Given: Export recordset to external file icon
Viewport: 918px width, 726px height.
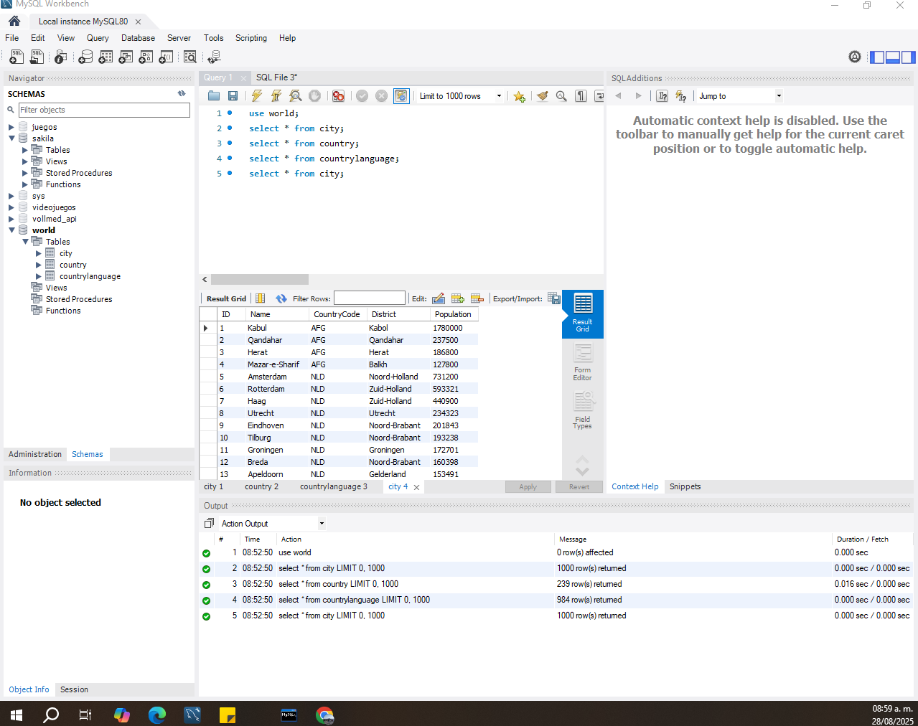Looking at the screenshot, I should coord(554,298).
